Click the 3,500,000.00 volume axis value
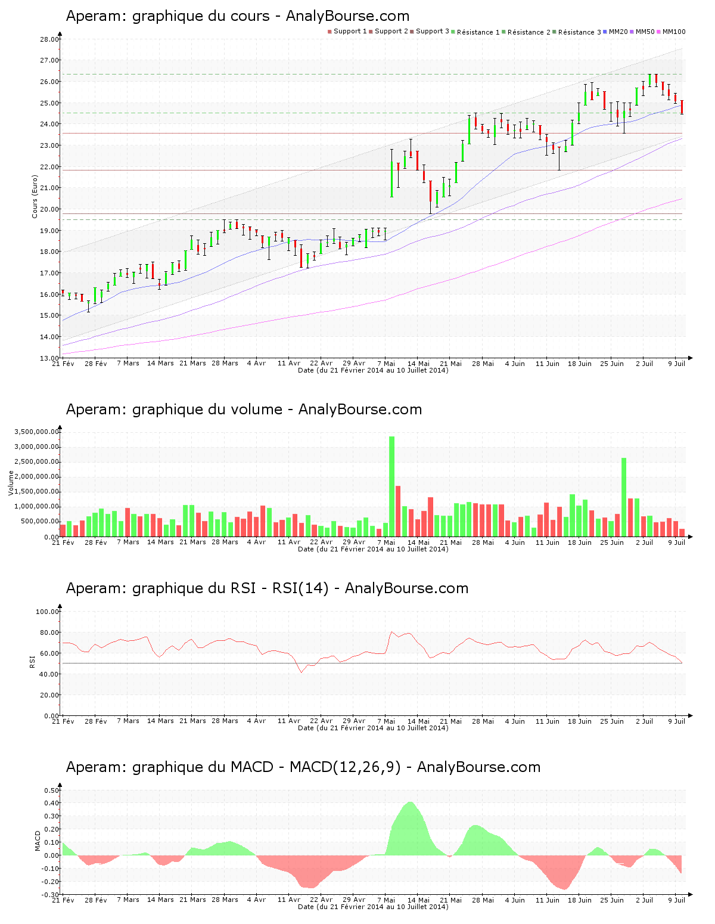Viewport: 715px width, 924px height. (x=38, y=432)
